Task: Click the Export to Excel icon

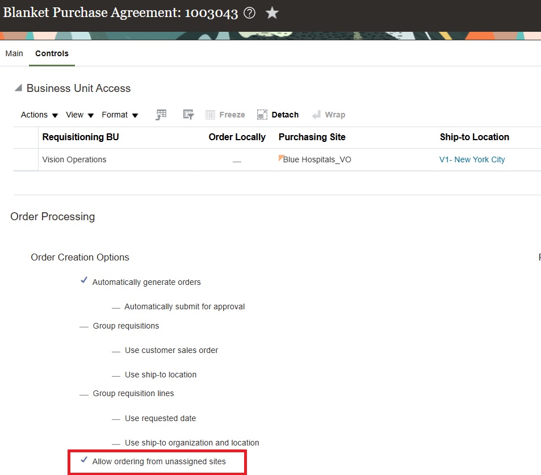Action: click(161, 114)
